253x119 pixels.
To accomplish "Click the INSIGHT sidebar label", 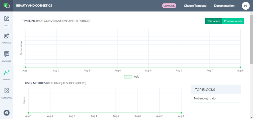I will point(6,80).
